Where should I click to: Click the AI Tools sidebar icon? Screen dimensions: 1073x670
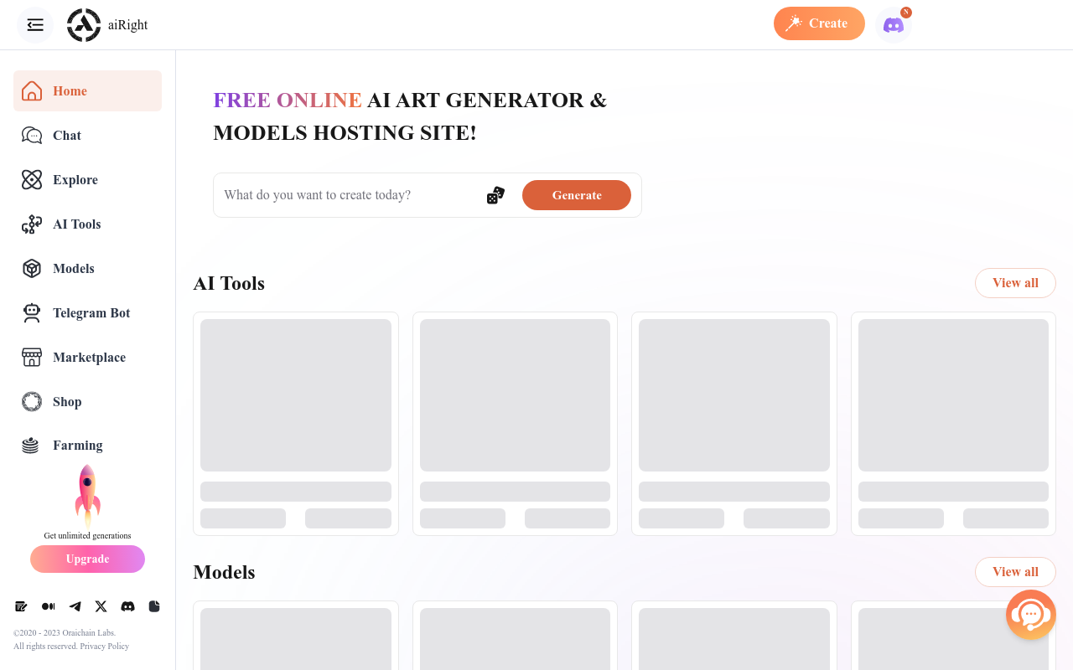(32, 224)
